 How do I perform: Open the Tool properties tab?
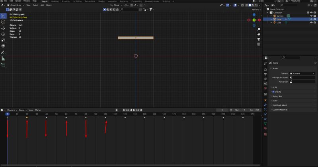(x=265, y=64)
